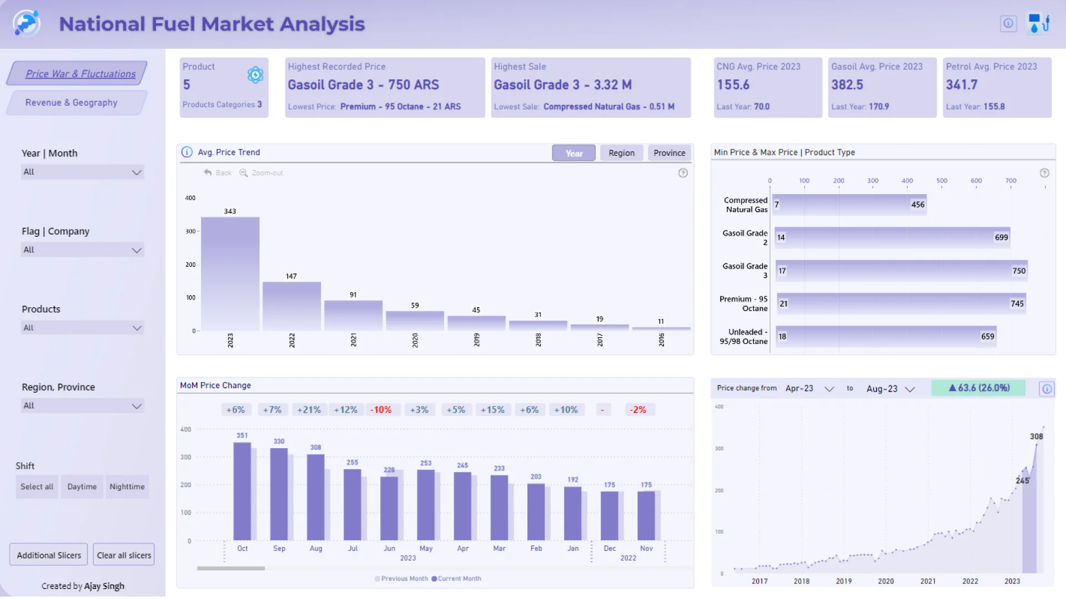Click the 308 data point on line chart

(1036, 444)
